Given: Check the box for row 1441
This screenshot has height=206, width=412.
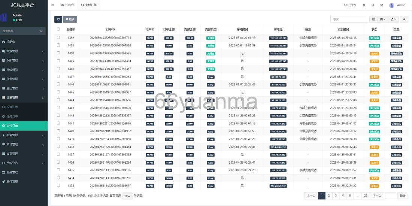Looking at the screenshot, I should [58, 123].
